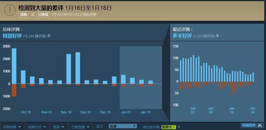
Task: Click the largest red bar in recent chart
Action: [233, 88]
